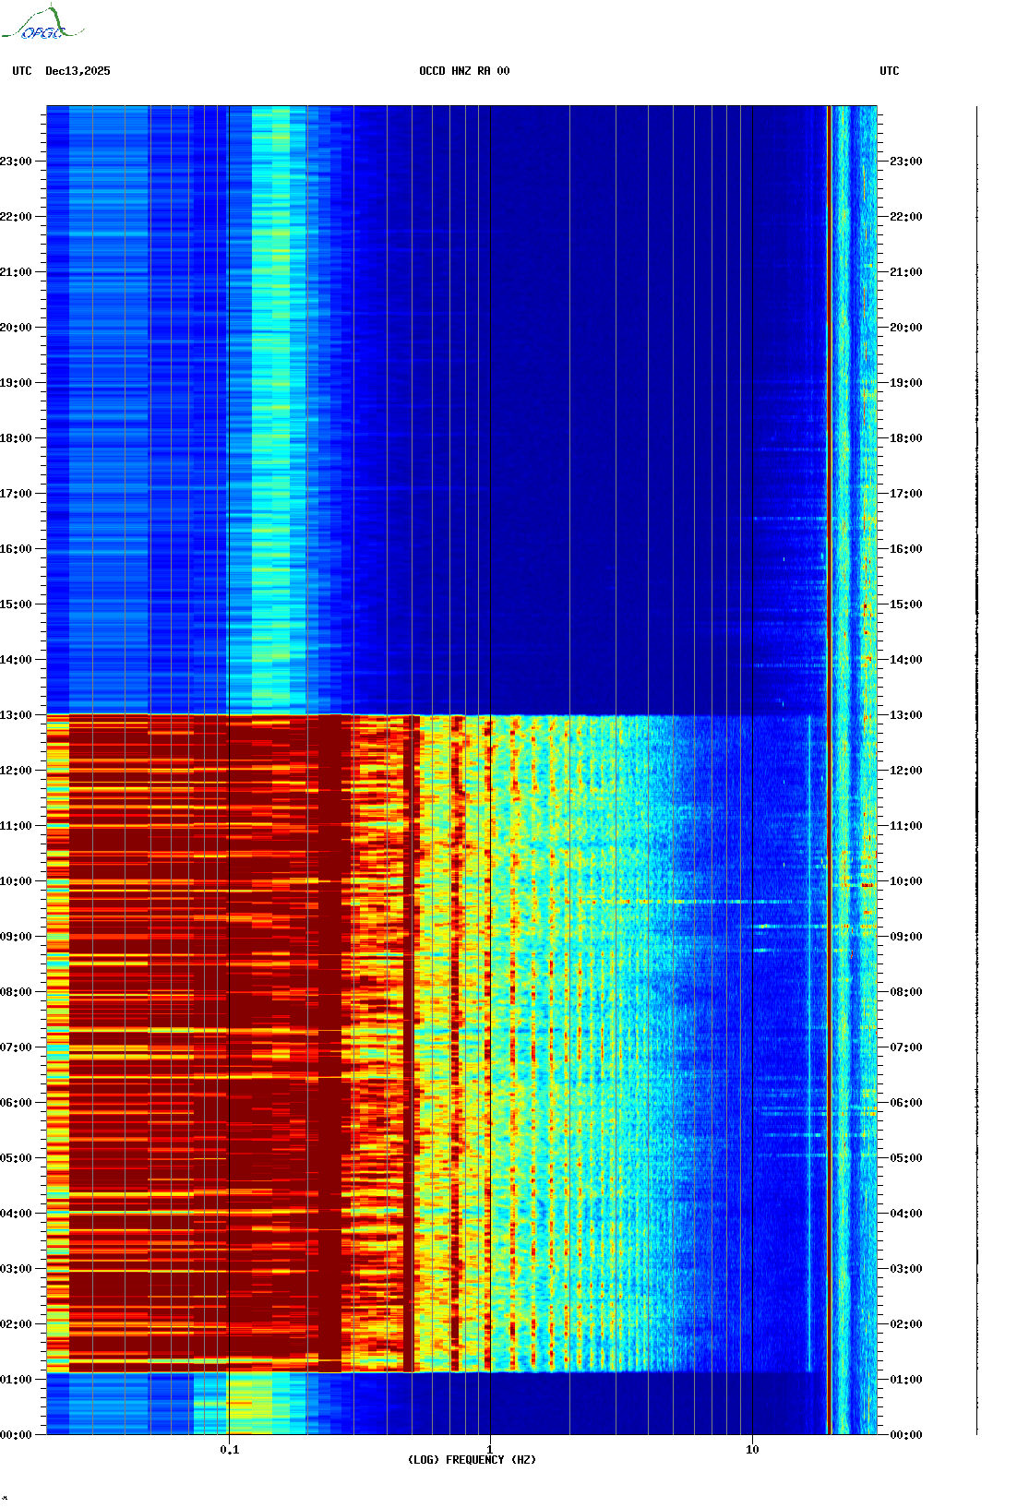
Task: Click the thin amplitude trace strip at far right
Action: pyautogui.click(x=977, y=771)
